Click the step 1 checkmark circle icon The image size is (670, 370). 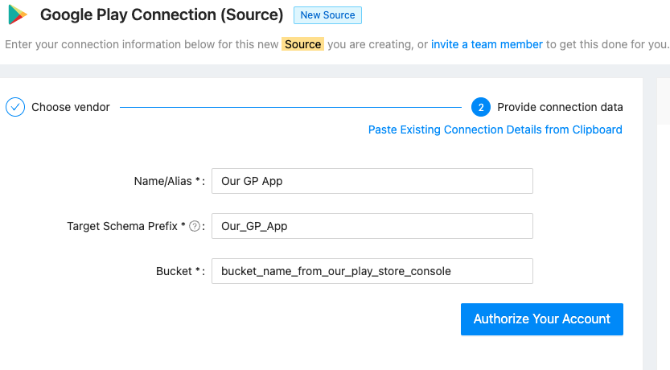pyautogui.click(x=15, y=107)
